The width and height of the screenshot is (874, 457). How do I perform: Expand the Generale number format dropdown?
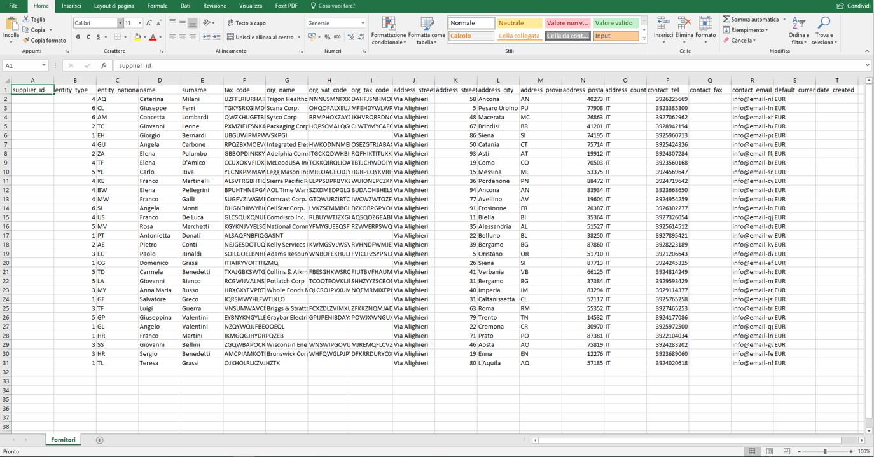pos(363,23)
